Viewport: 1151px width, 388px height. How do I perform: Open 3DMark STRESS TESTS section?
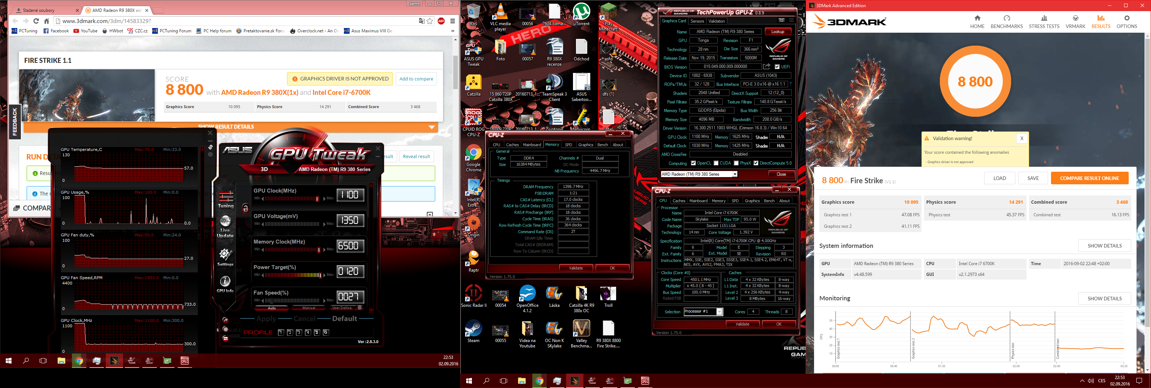tap(1044, 22)
